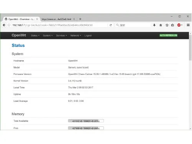This screenshot has height=144, width=192.
Task: Maximize the browser window
Action: 180,17
